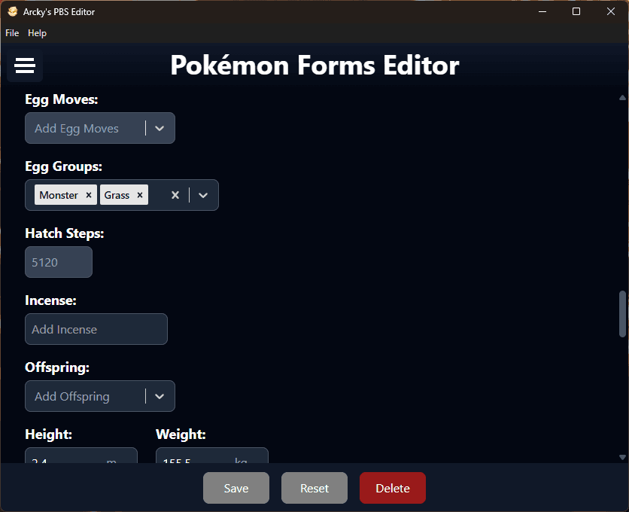Open the Help menu

tap(37, 33)
